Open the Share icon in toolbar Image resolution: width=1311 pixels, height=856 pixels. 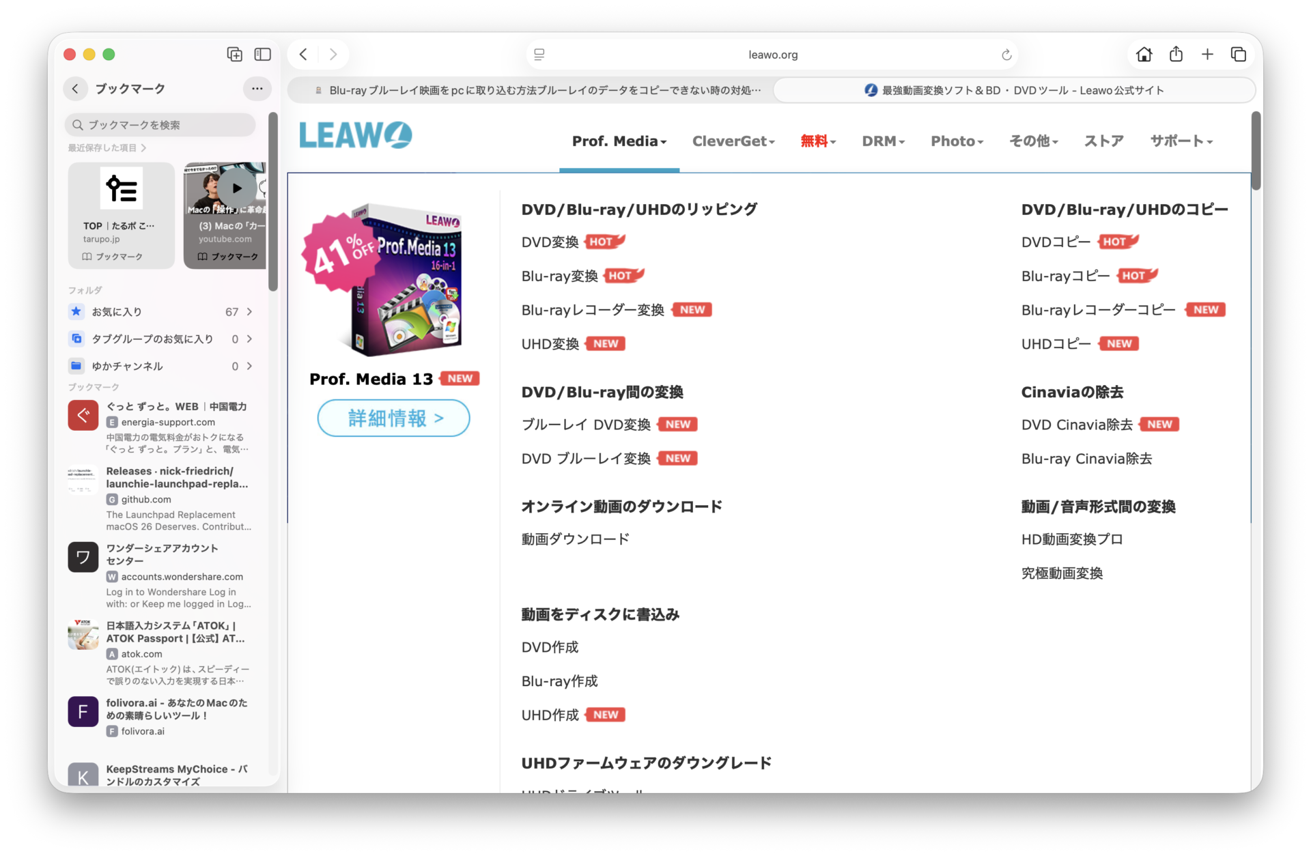tap(1175, 55)
